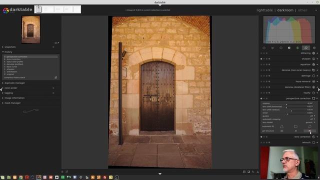This screenshot has height=180, width=320.
Task: Select history item 6 lens correction
Action: tap(30, 59)
